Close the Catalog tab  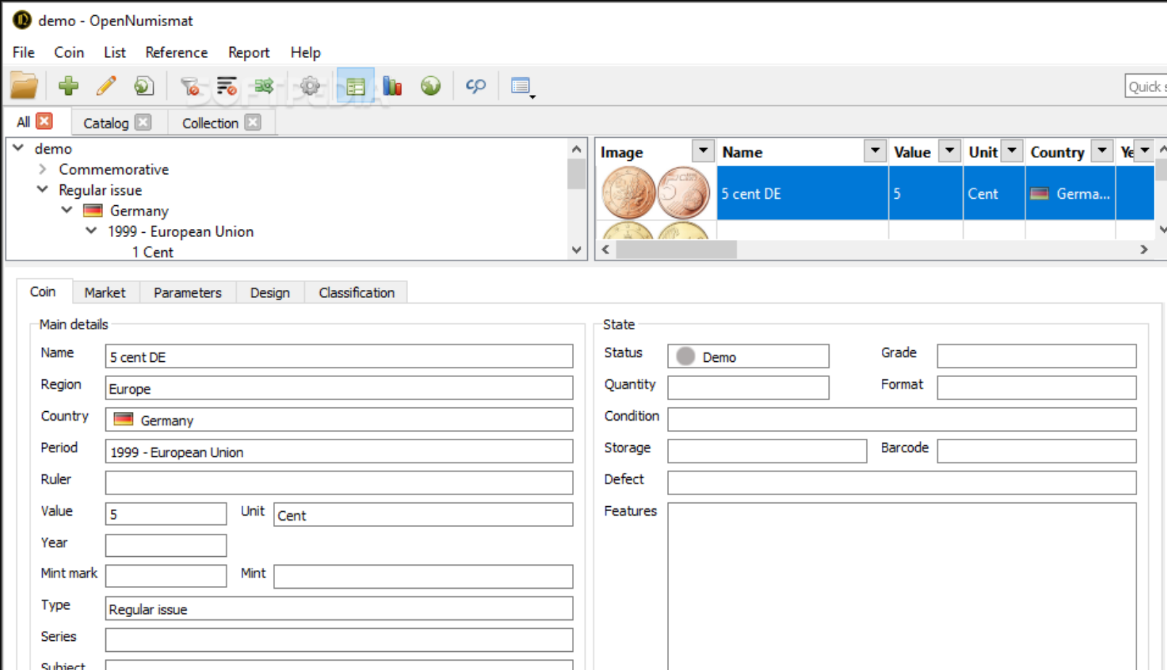coord(143,123)
